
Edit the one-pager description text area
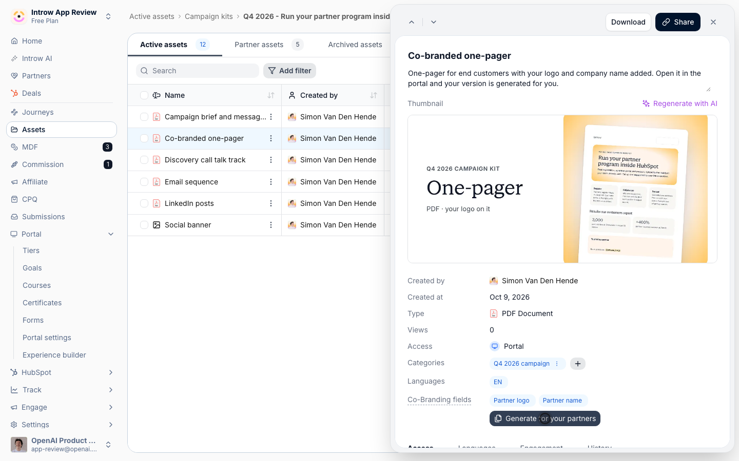(x=559, y=79)
